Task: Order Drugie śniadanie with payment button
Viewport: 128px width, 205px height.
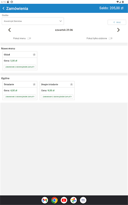Action: click(x=57, y=97)
